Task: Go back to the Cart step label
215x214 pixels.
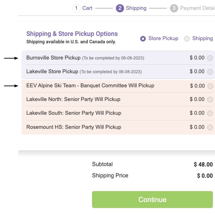Action: 87,8
